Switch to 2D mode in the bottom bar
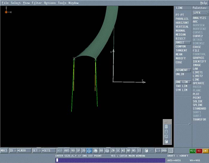Screen dimensions: 209x163 coord(83,151)
